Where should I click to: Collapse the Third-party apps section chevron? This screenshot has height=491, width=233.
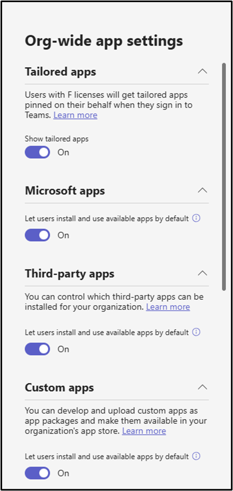pyautogui.click(x=202, y=273)
